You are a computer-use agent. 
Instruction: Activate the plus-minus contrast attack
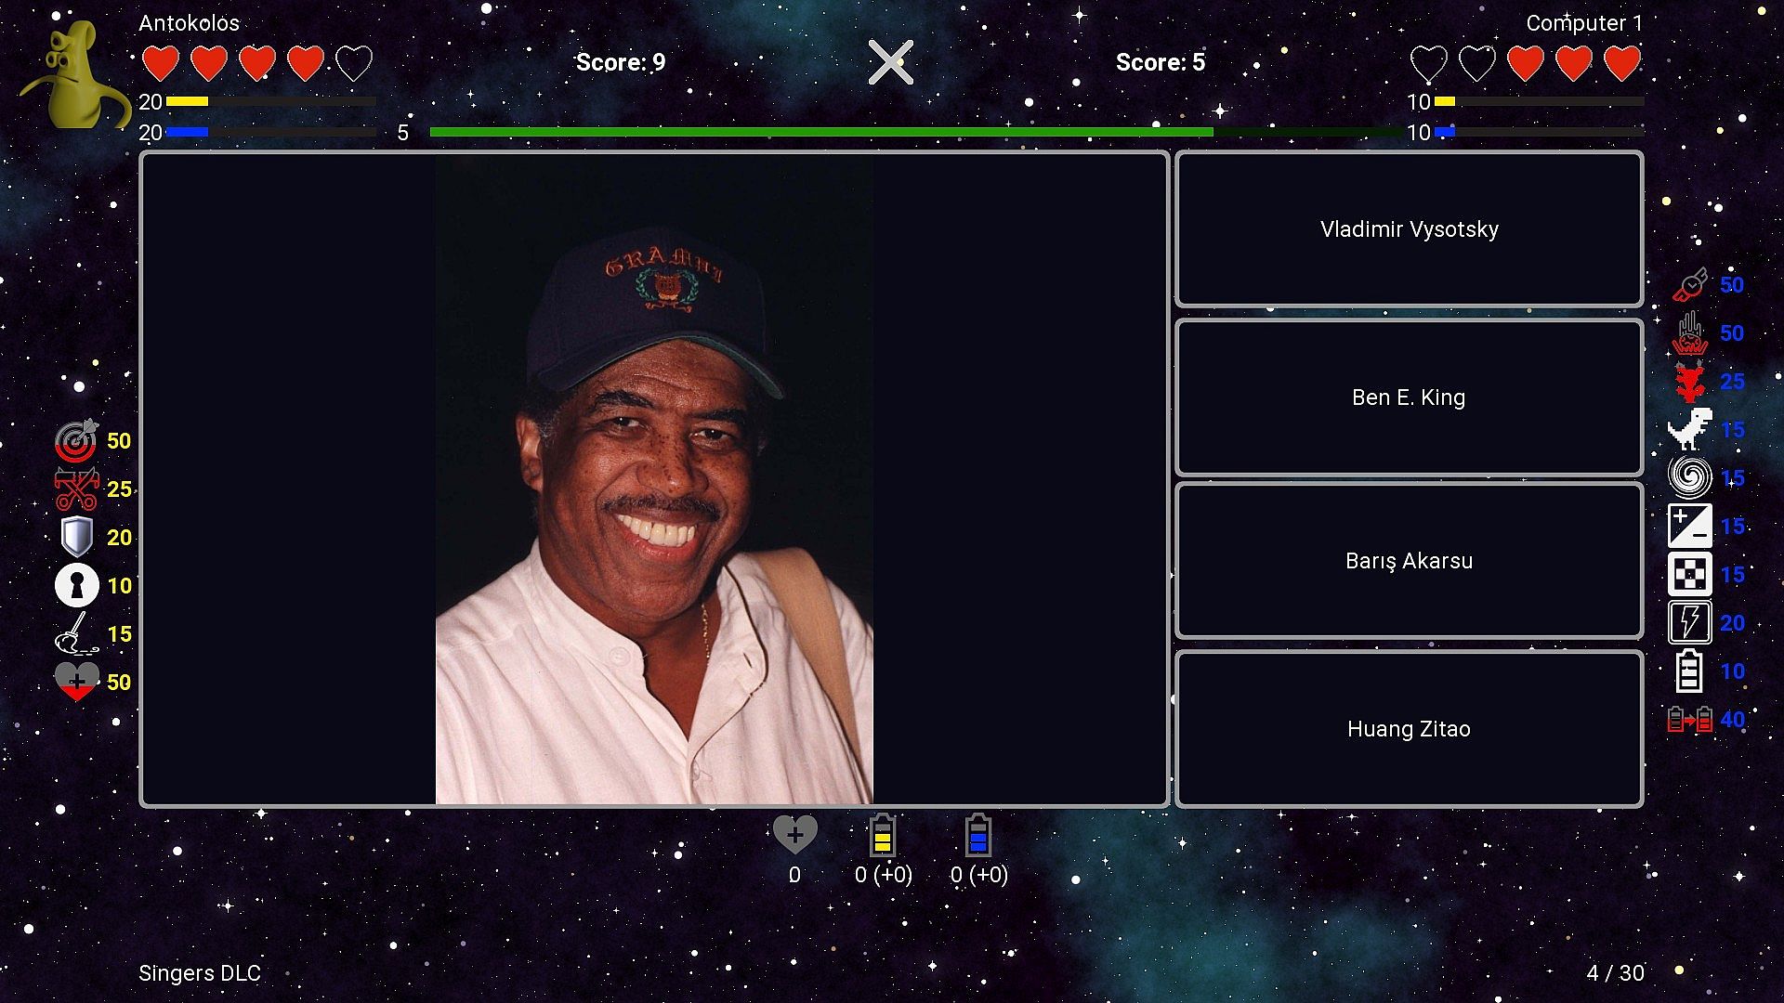coord(1689,526)
